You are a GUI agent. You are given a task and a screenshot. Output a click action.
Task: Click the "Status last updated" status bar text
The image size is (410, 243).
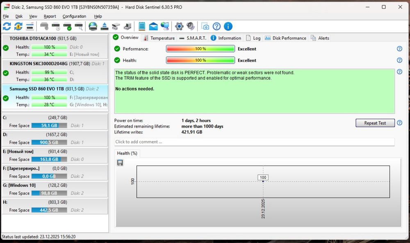coord(39,237)
